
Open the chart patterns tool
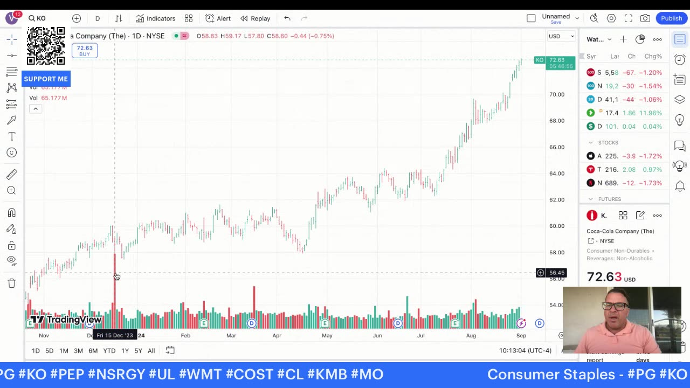(11, 88)
